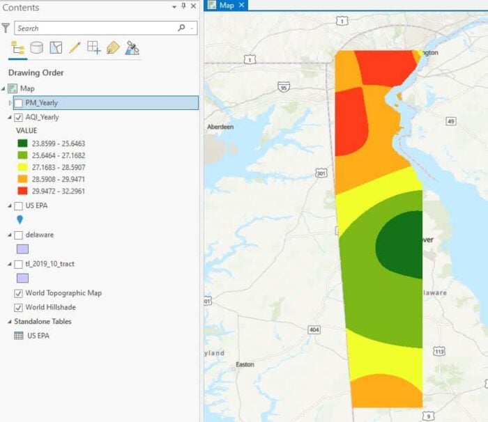The image size is (488, 422).
Task: Enable the delaware layer checkbox
Action: click(19, 235)
